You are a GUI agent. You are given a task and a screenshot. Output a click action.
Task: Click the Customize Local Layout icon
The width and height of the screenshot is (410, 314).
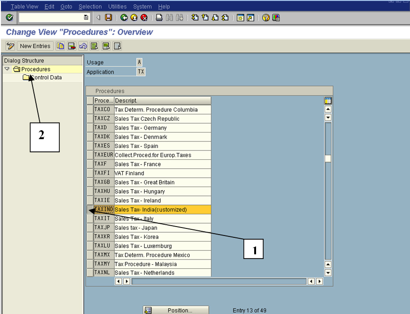276,17
